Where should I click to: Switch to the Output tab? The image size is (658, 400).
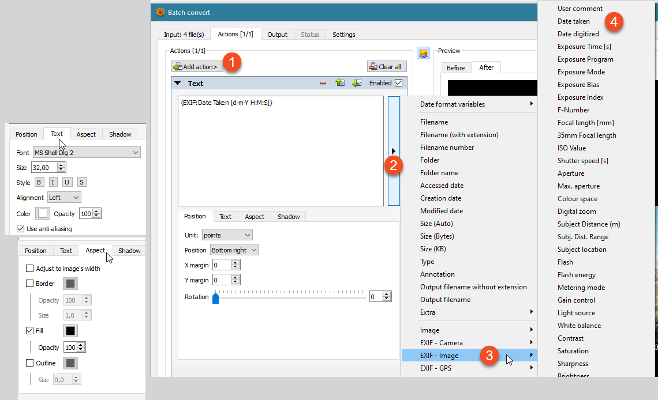[x=277, y=35]
